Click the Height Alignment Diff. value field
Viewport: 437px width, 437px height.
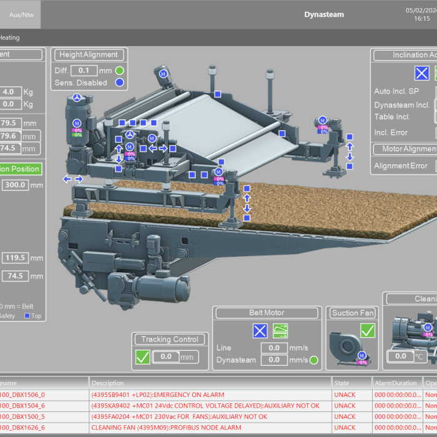point(84,71)
